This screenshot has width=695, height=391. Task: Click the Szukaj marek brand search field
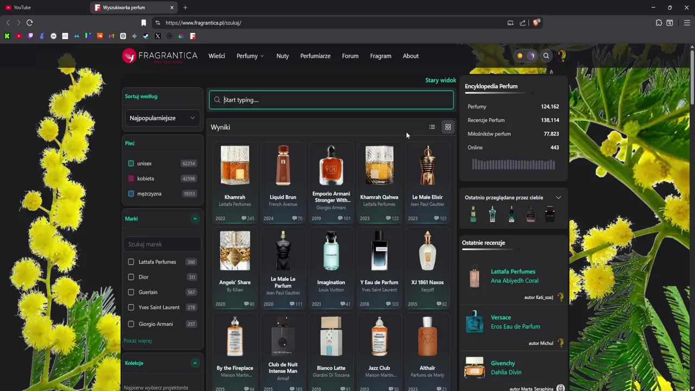[162, 244]
